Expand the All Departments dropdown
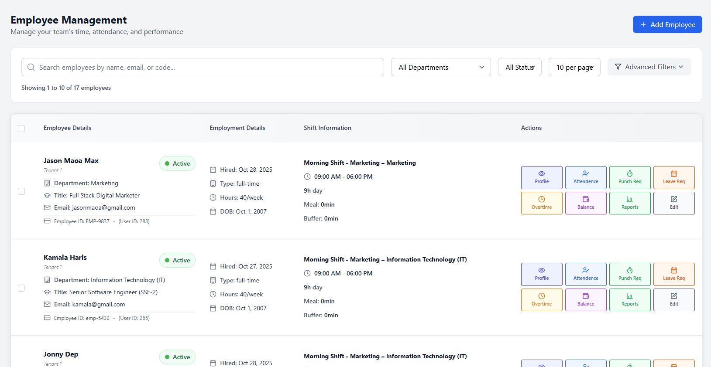This screenshot has width=711, height=367. tap(441, 67)
